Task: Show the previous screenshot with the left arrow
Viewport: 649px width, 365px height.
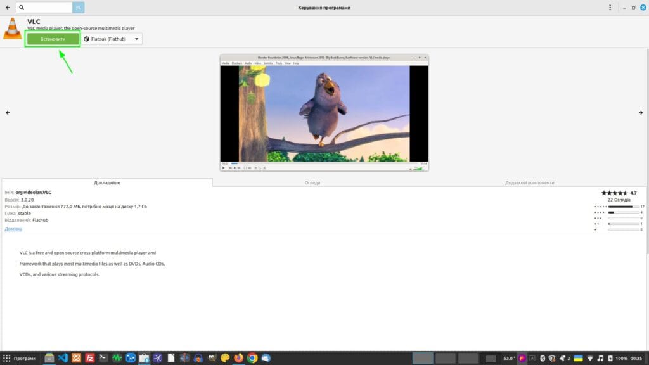Action: click(x=8, y=112)
